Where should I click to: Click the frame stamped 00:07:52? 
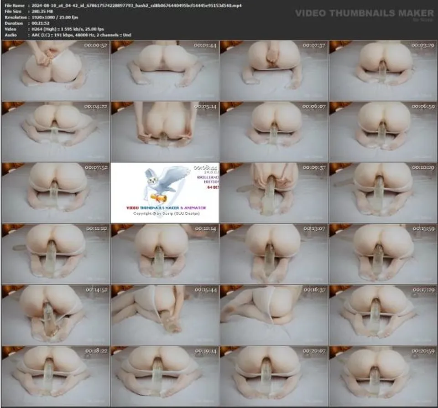coord(56,193)
